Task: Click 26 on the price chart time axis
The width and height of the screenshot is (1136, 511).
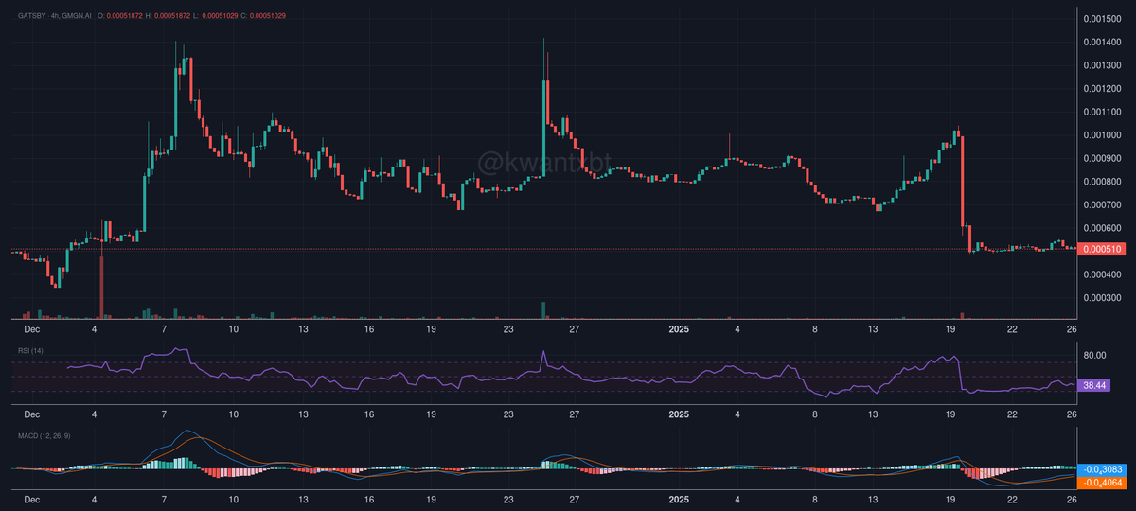Action: 1071,328
